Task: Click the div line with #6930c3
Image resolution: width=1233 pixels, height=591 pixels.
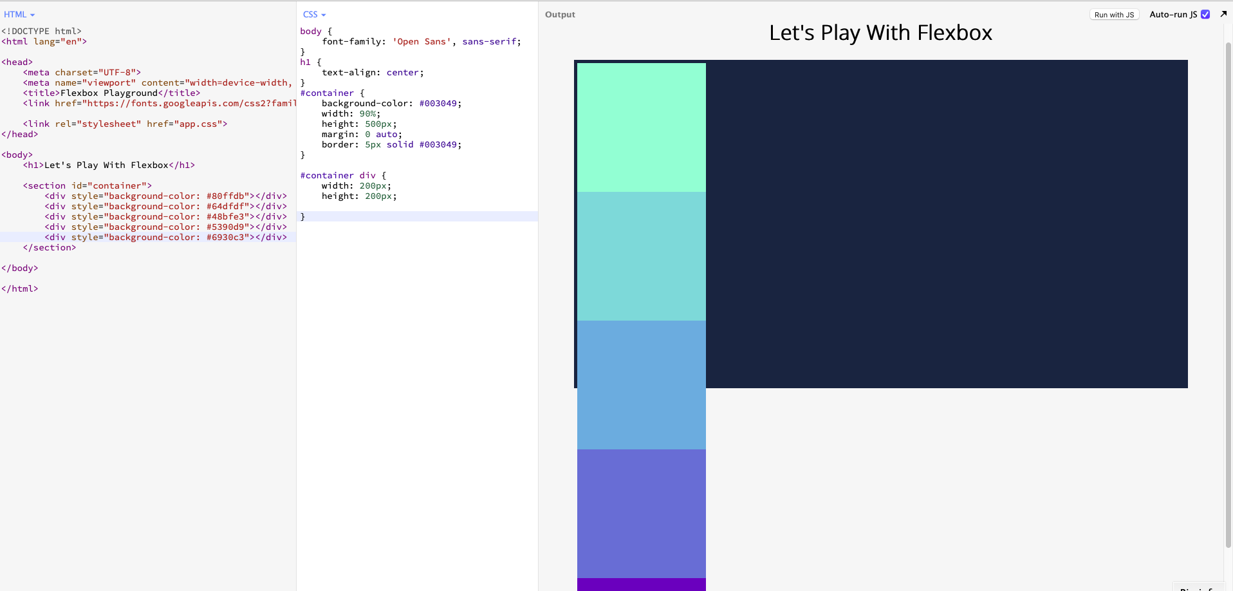Action: pyautogui.click(x=166, y=237)
